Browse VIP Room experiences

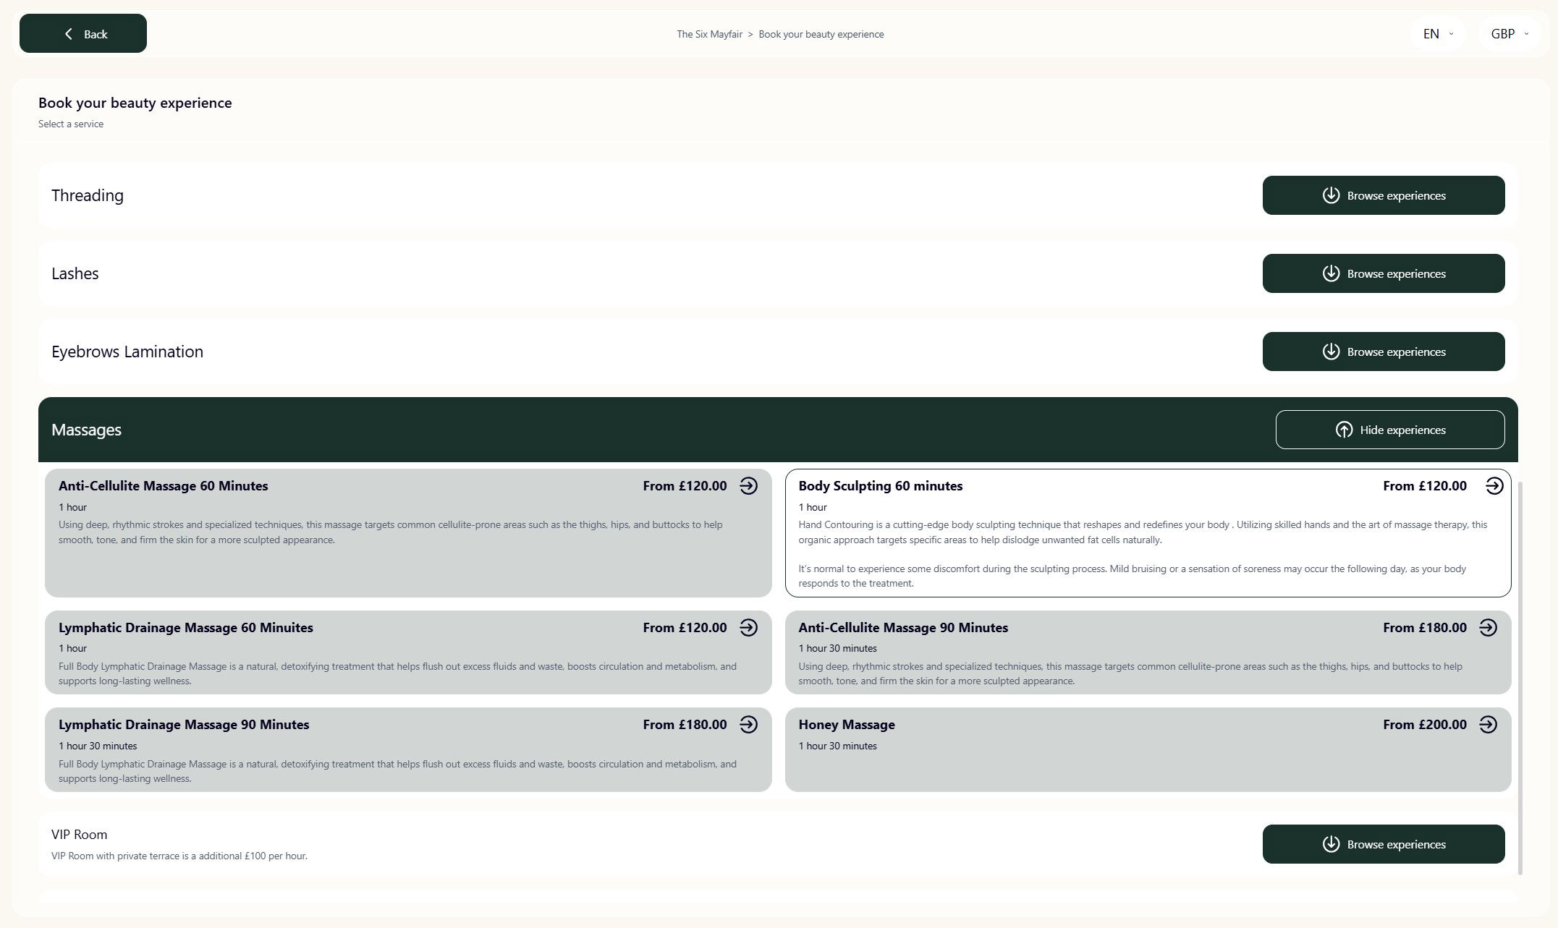pyautogui.click(x=1383, y=844)
